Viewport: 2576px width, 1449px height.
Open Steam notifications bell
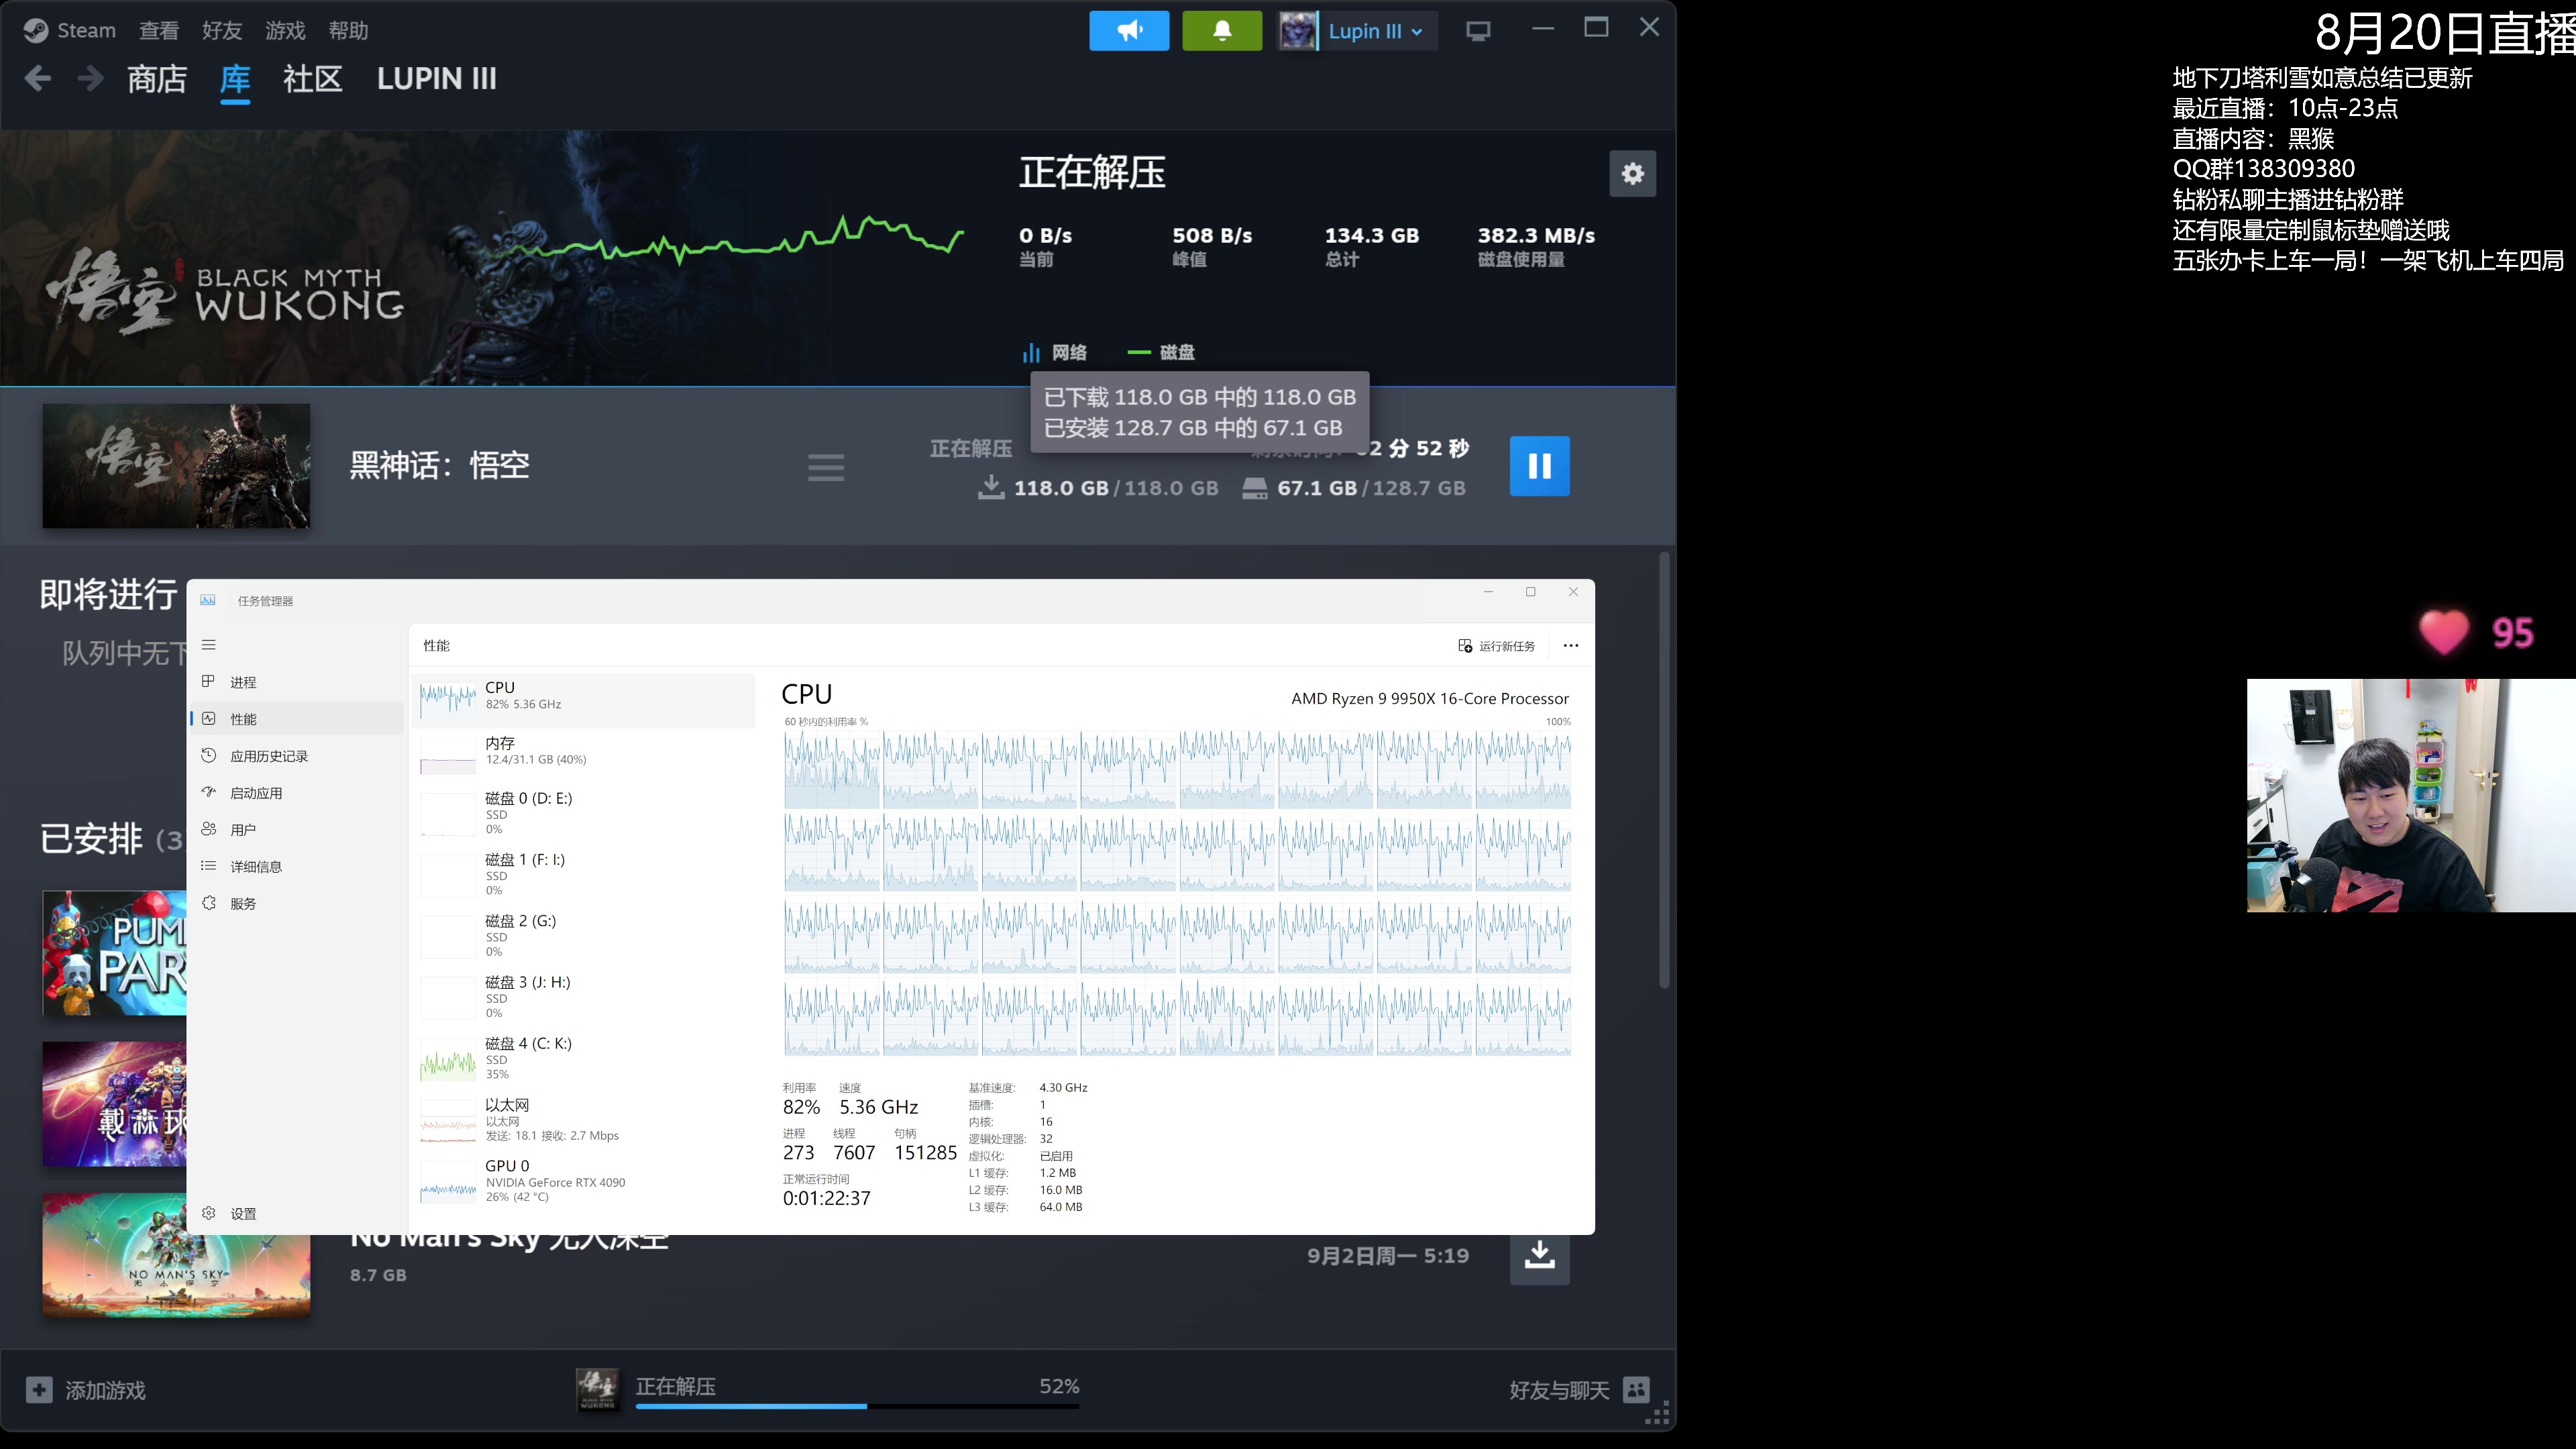(x=1221, y=31)
